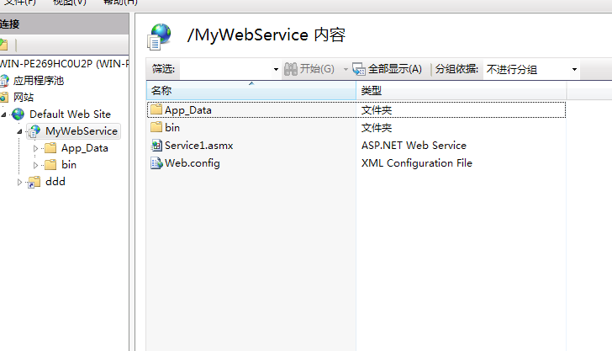
Task: Click the ddd virtual directory icon
Action: [34, 182]
